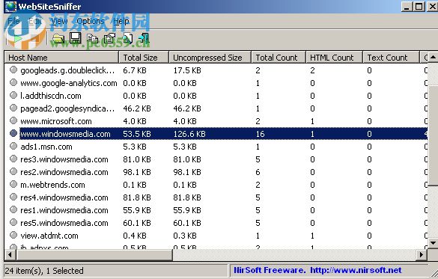Open the Properties toolbar icon
The height and width of the screenshot is (279, 438).
(x=109, y=38)
